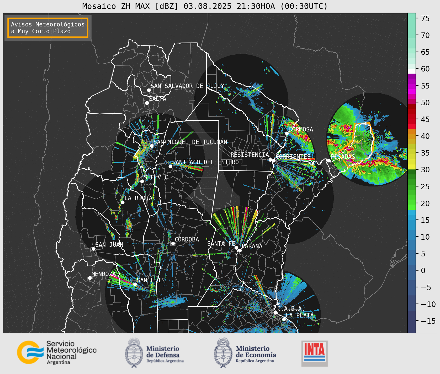Click the San Juan city marker dot

[93, 249]
